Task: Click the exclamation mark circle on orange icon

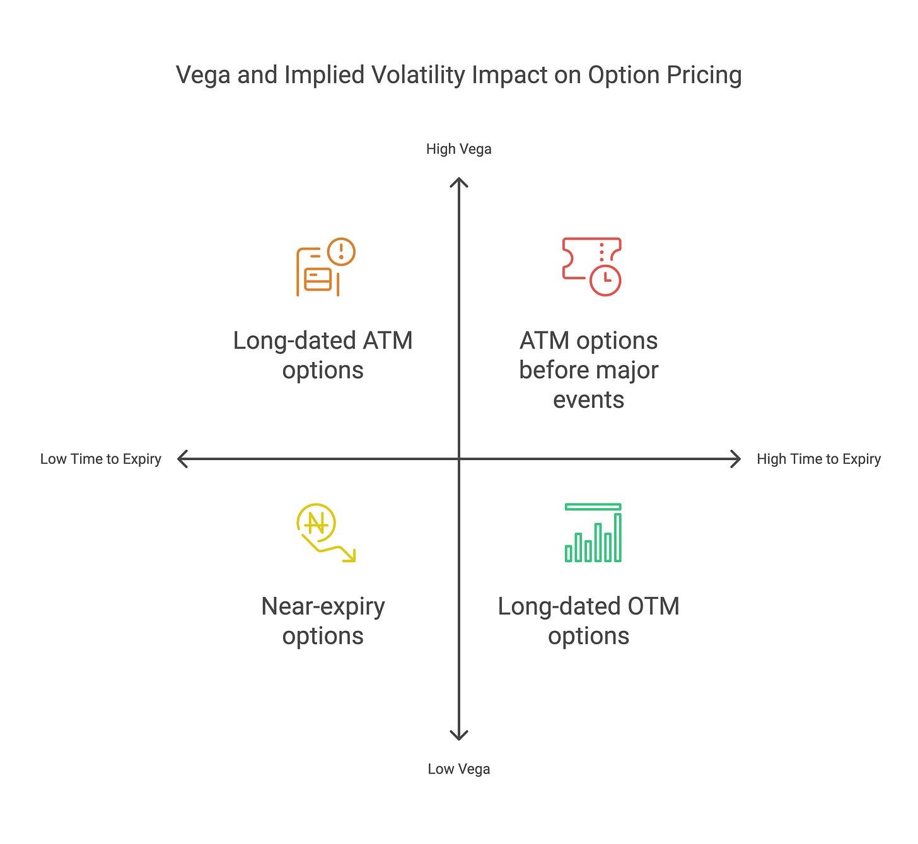Action: [342, 251]
